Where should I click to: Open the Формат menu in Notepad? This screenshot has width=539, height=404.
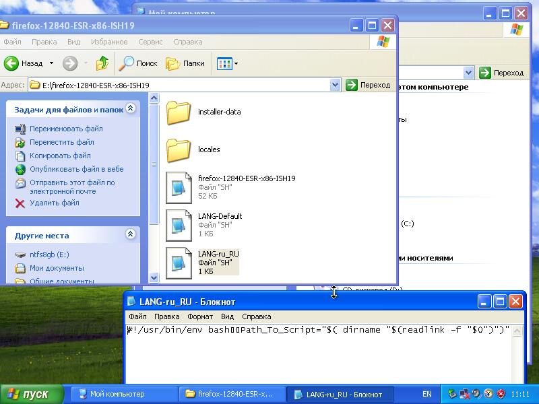pos(200,316)
